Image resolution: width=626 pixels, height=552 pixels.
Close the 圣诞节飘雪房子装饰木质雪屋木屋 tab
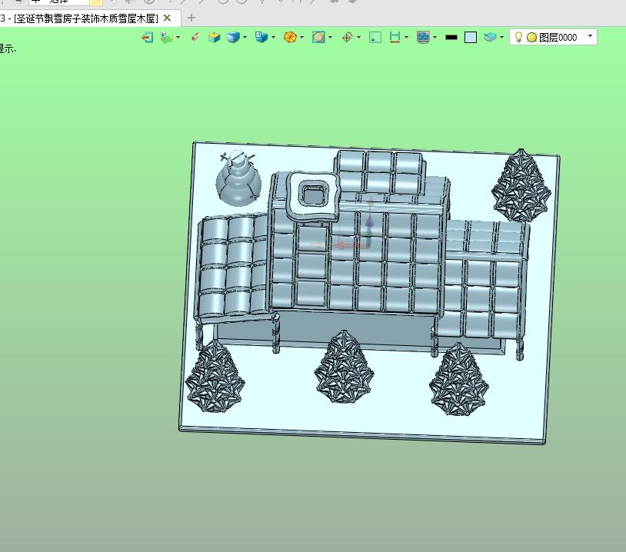(x=168, y=18)
